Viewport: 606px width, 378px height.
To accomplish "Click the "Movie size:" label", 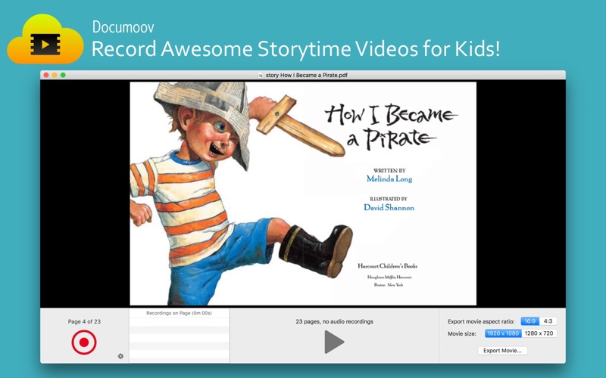I will pos(462,333).
